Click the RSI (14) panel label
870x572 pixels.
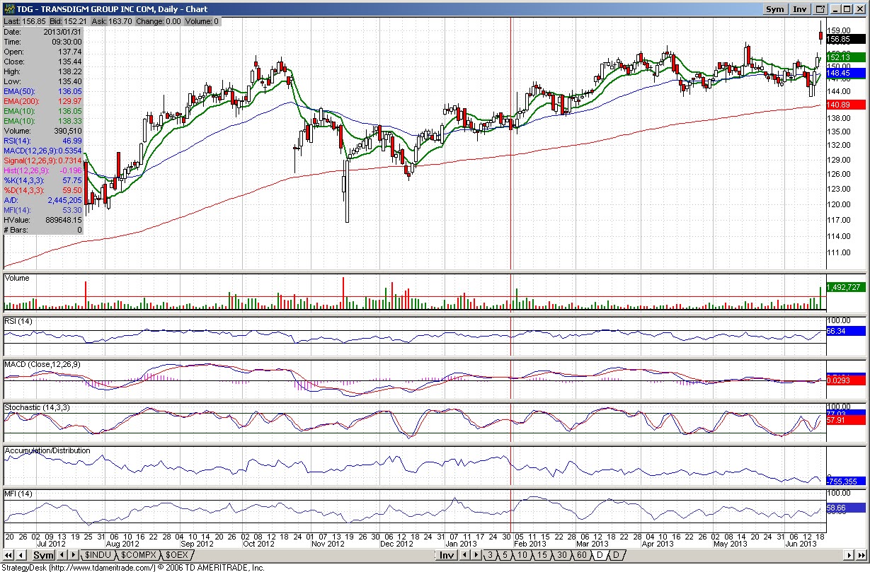click(x=18, y=322)
